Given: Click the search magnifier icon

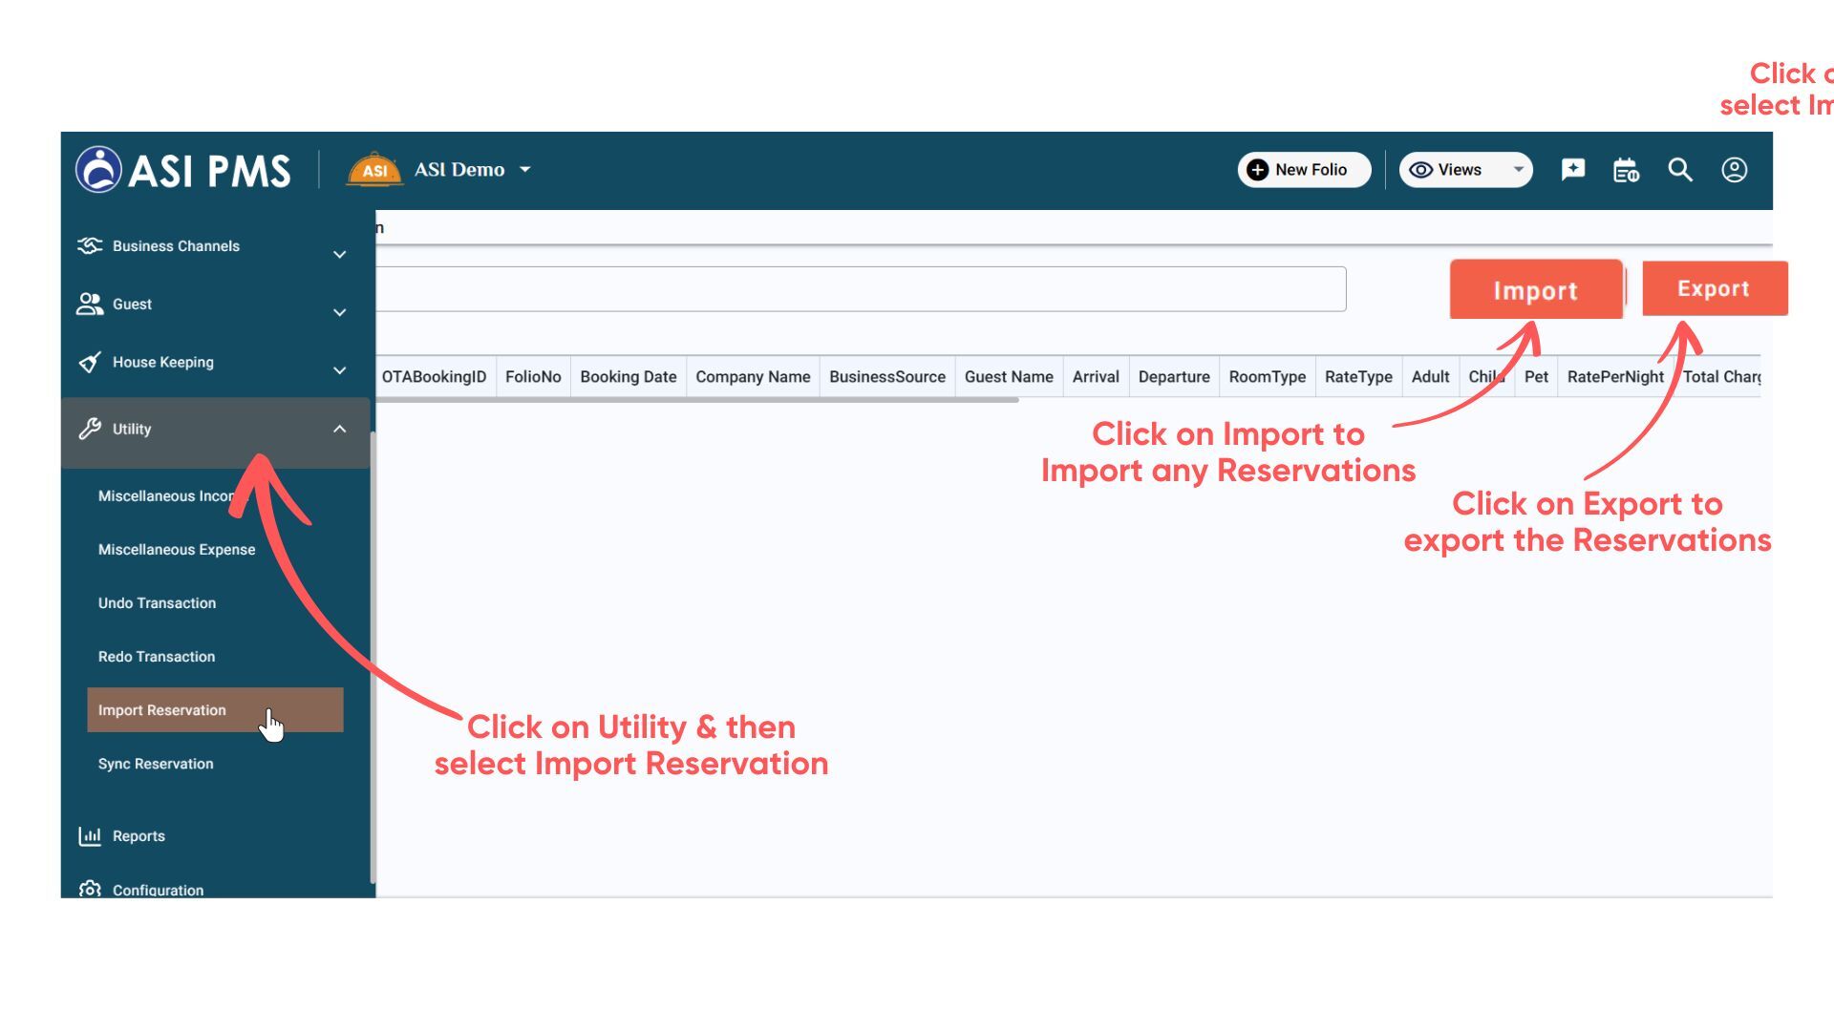Looking at the screenshot, I should click(1680, 170).
